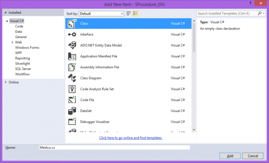
Task: Select the Online tree label
Action: pyautogui.click(x=14, y=82)
